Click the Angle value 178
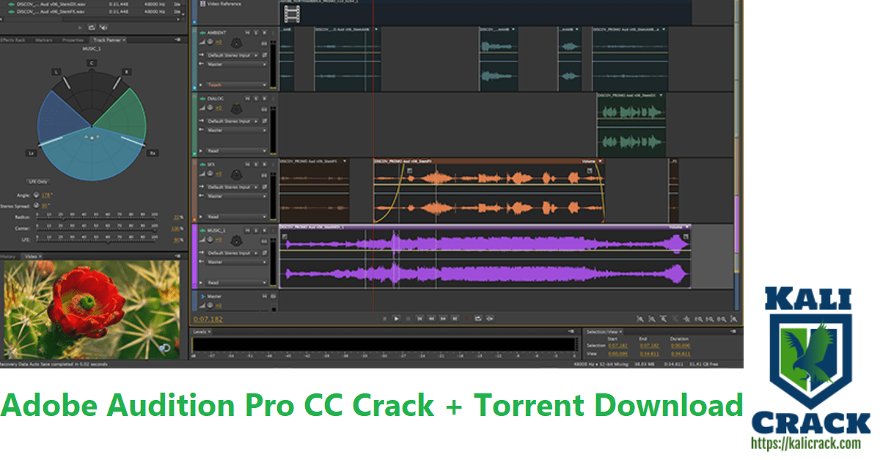This screenshot has width=880, height=460. pos(45,195)
